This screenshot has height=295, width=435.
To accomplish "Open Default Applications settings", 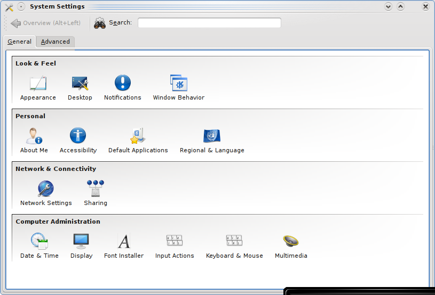I will coord(138,140).
